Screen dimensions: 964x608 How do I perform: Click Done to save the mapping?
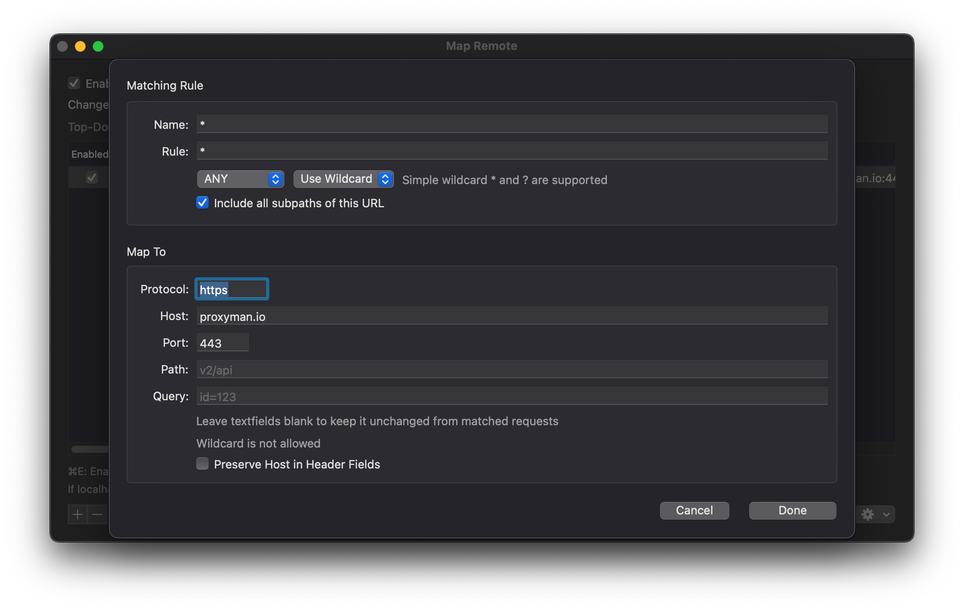(792, 510)
